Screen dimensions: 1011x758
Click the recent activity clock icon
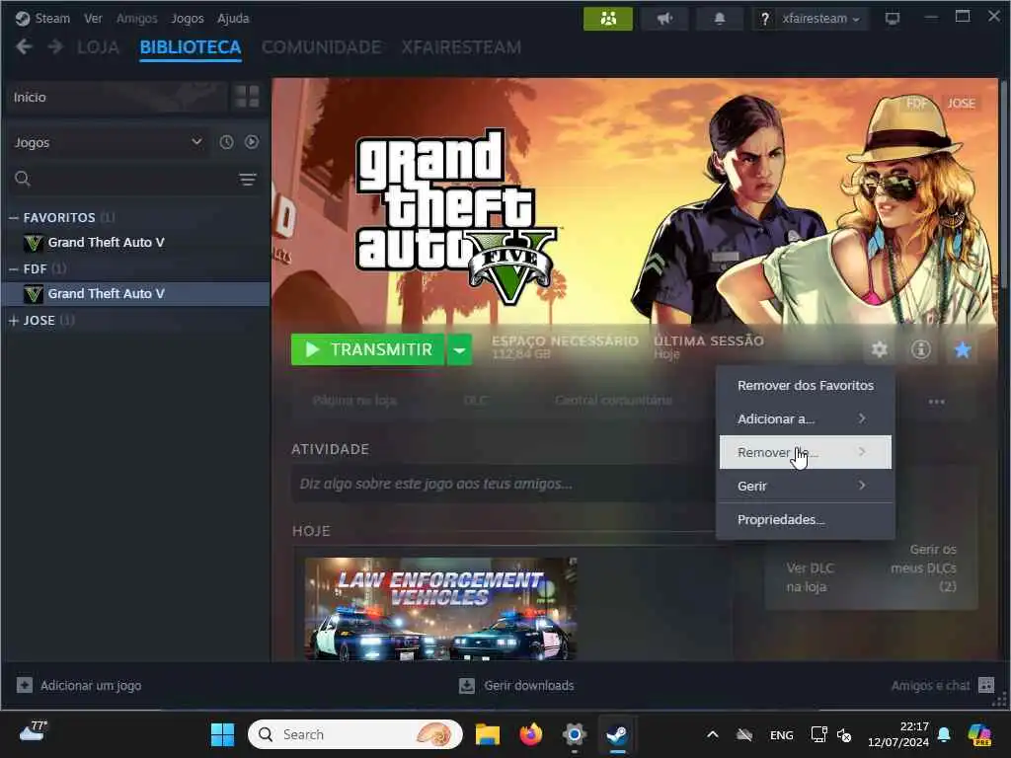pos(226,142)
